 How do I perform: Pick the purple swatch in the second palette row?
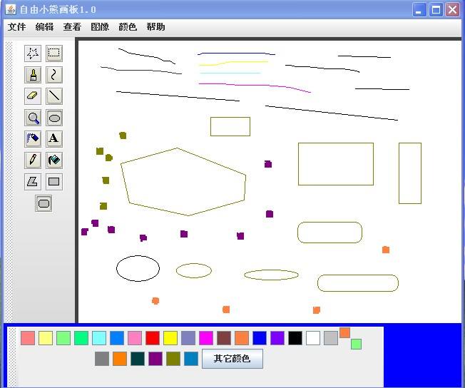(155, 359)
